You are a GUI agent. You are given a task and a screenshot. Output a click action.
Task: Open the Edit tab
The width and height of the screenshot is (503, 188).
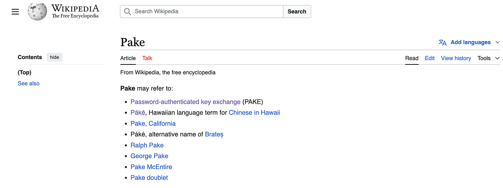coord(430,58)
